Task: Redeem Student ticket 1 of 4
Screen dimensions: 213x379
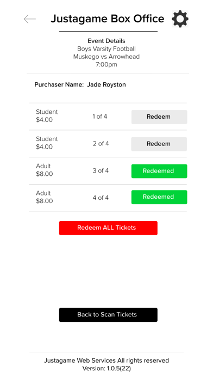Action: click(x=159, y=117)
